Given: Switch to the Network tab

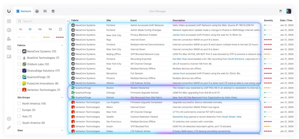Looking at the screenshot, I should pos(24,11).
